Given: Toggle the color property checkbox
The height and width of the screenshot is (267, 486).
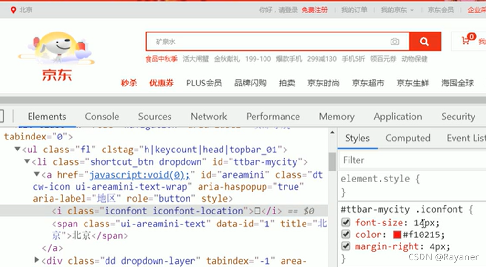Looking at the screenshot, I should tap(346, 234).
